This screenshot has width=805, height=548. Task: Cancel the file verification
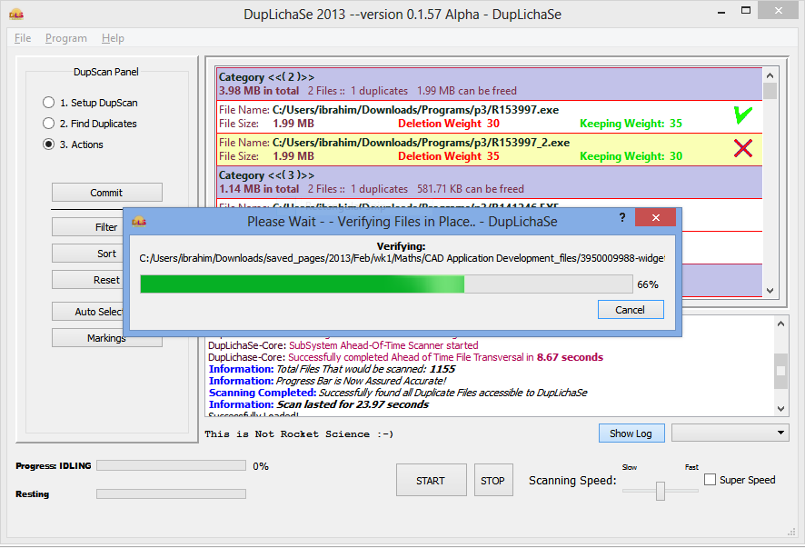click(x=631, y=310)
